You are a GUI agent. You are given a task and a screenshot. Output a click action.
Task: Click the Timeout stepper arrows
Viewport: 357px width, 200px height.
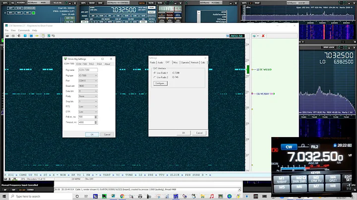coord(96,122)
